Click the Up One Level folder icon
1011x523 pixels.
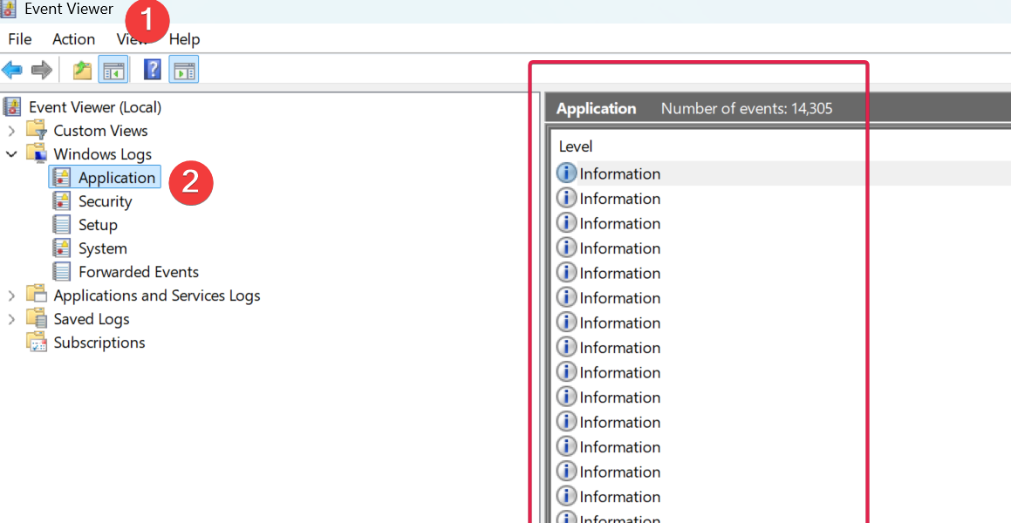pyautogui.click(x=82, y=70)
